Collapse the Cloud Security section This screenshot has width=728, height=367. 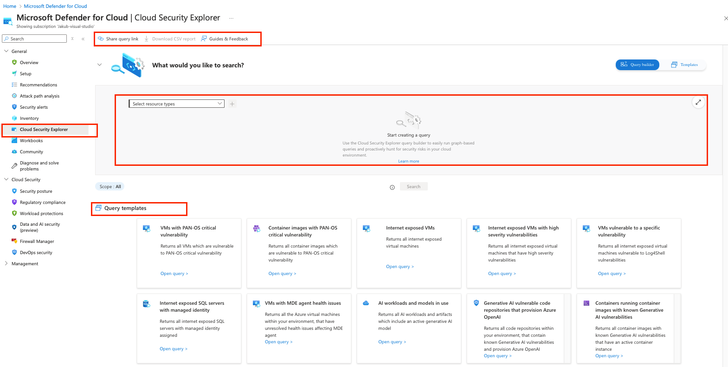click(6, 179)
